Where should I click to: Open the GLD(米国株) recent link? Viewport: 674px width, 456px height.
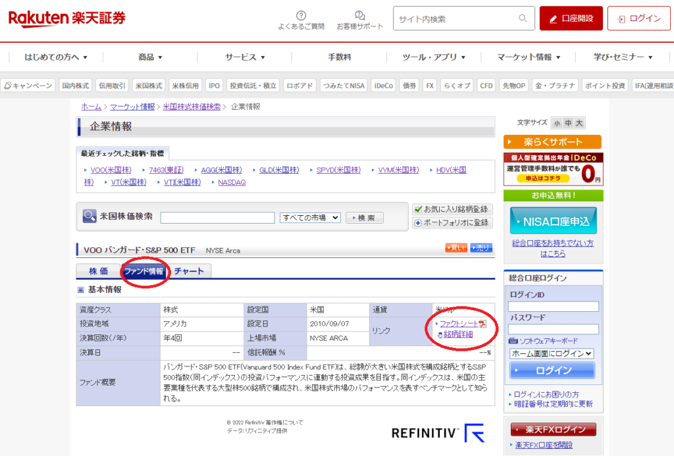279,170
